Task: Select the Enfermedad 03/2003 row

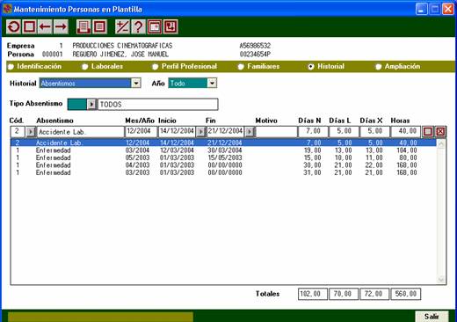Action: tap(223, 172)
